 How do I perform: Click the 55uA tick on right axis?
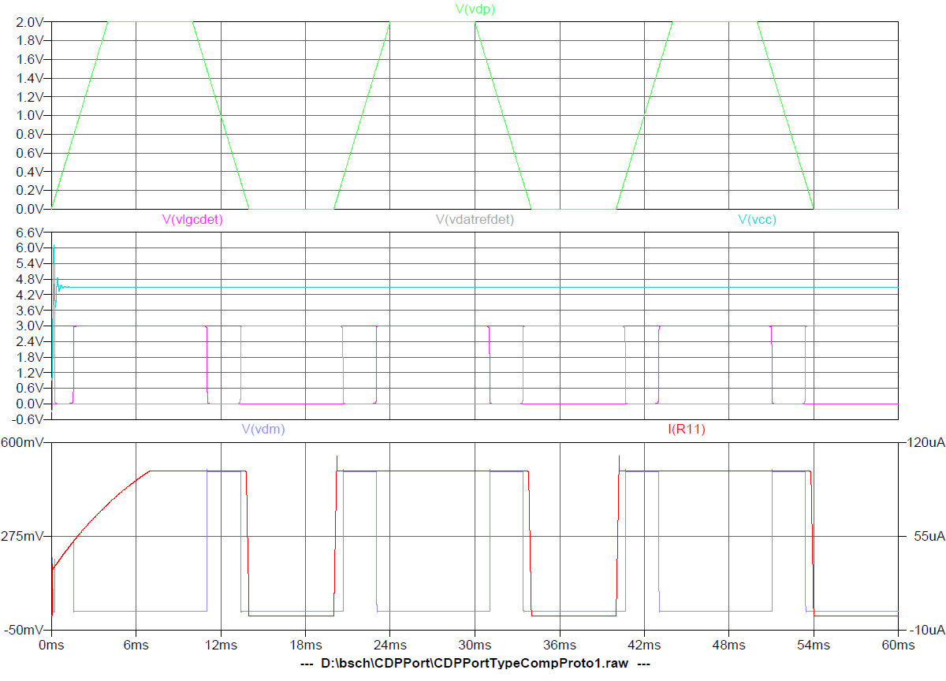[921, 537]
